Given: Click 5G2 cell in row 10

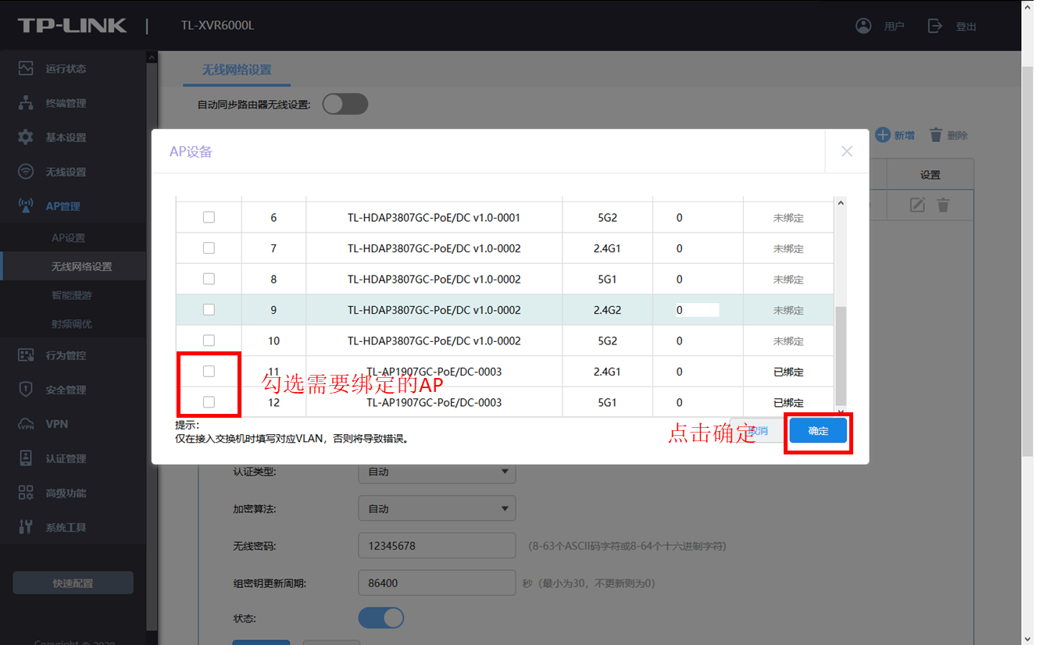Looking at the screenshot, I should [x=607, y=341].
